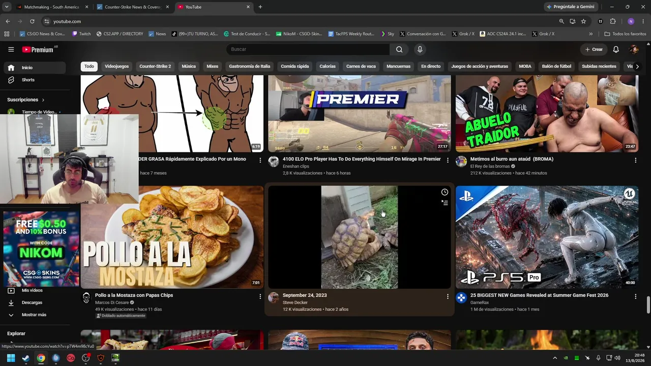
Task: Click the Crear button
Action: 594,49
